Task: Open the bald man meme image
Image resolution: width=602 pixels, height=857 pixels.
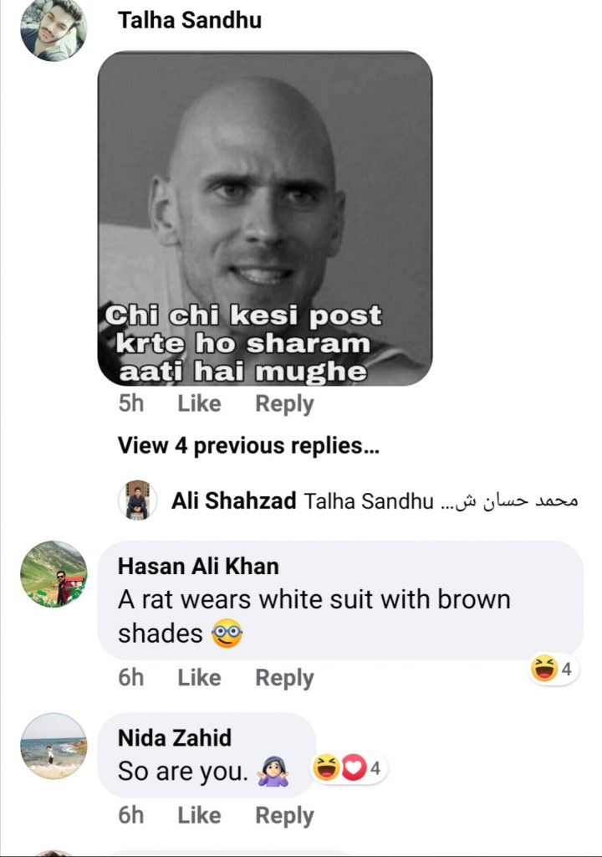Action: (265, 218)
